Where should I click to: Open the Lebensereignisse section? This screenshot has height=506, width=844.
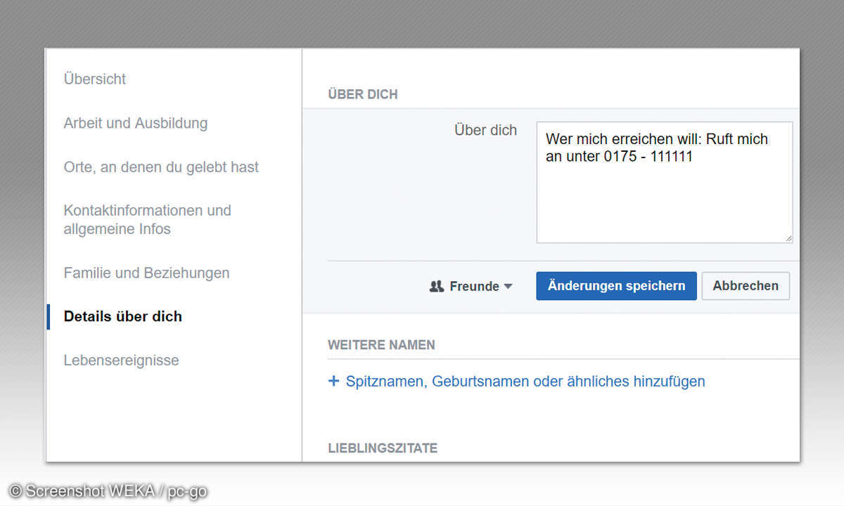tap(121, 361)
